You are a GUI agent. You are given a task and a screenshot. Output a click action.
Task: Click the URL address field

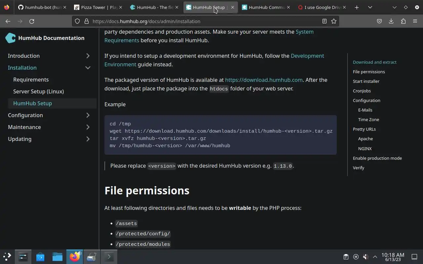[205, 21]
